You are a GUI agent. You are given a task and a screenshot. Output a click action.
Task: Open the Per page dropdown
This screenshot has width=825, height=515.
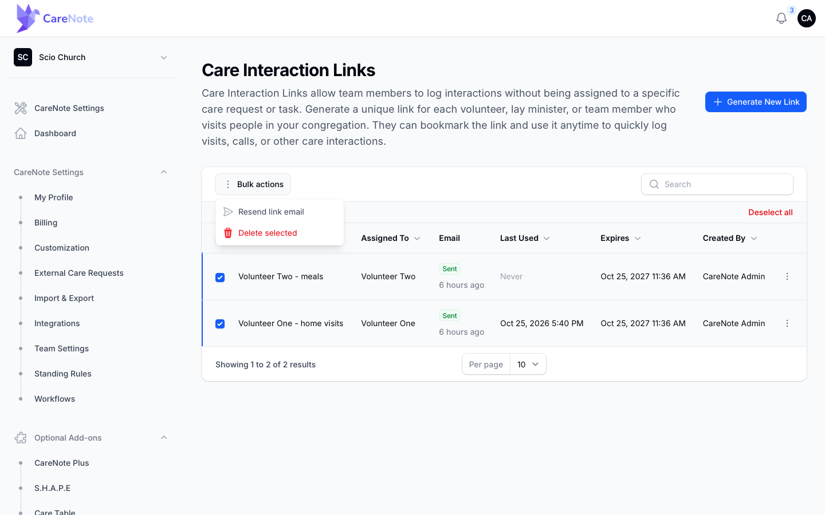point(528,365)
